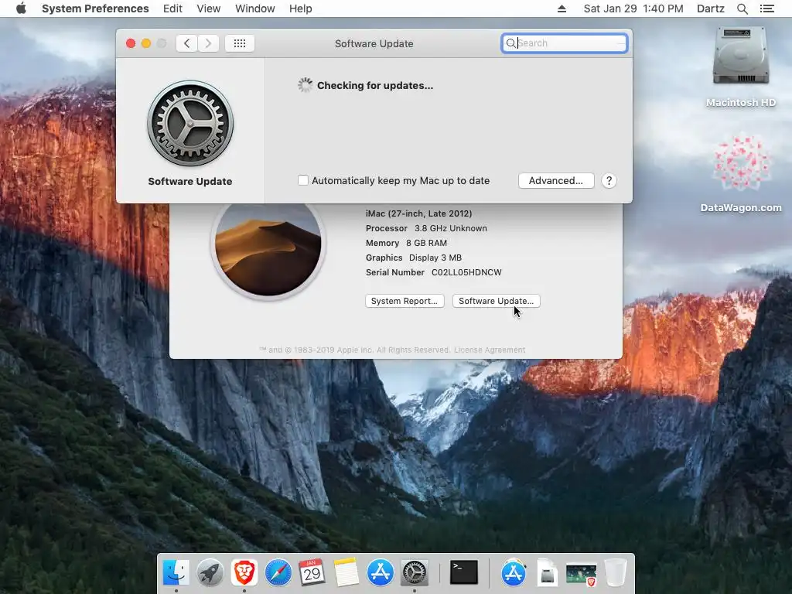
Task: Open Finder from the Dock
Action: pos(176,573)
